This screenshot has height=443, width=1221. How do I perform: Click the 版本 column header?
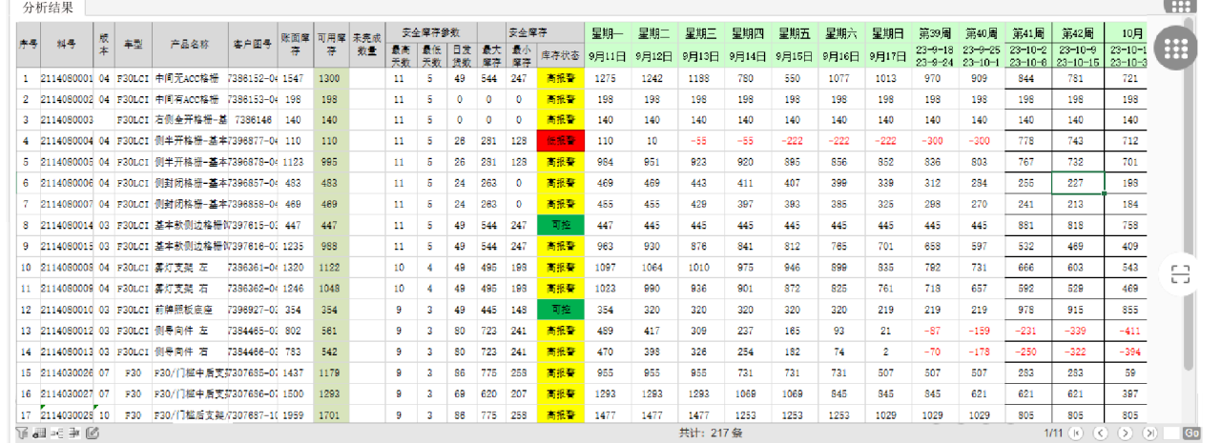pyautogui.click(x=105, y=45)
